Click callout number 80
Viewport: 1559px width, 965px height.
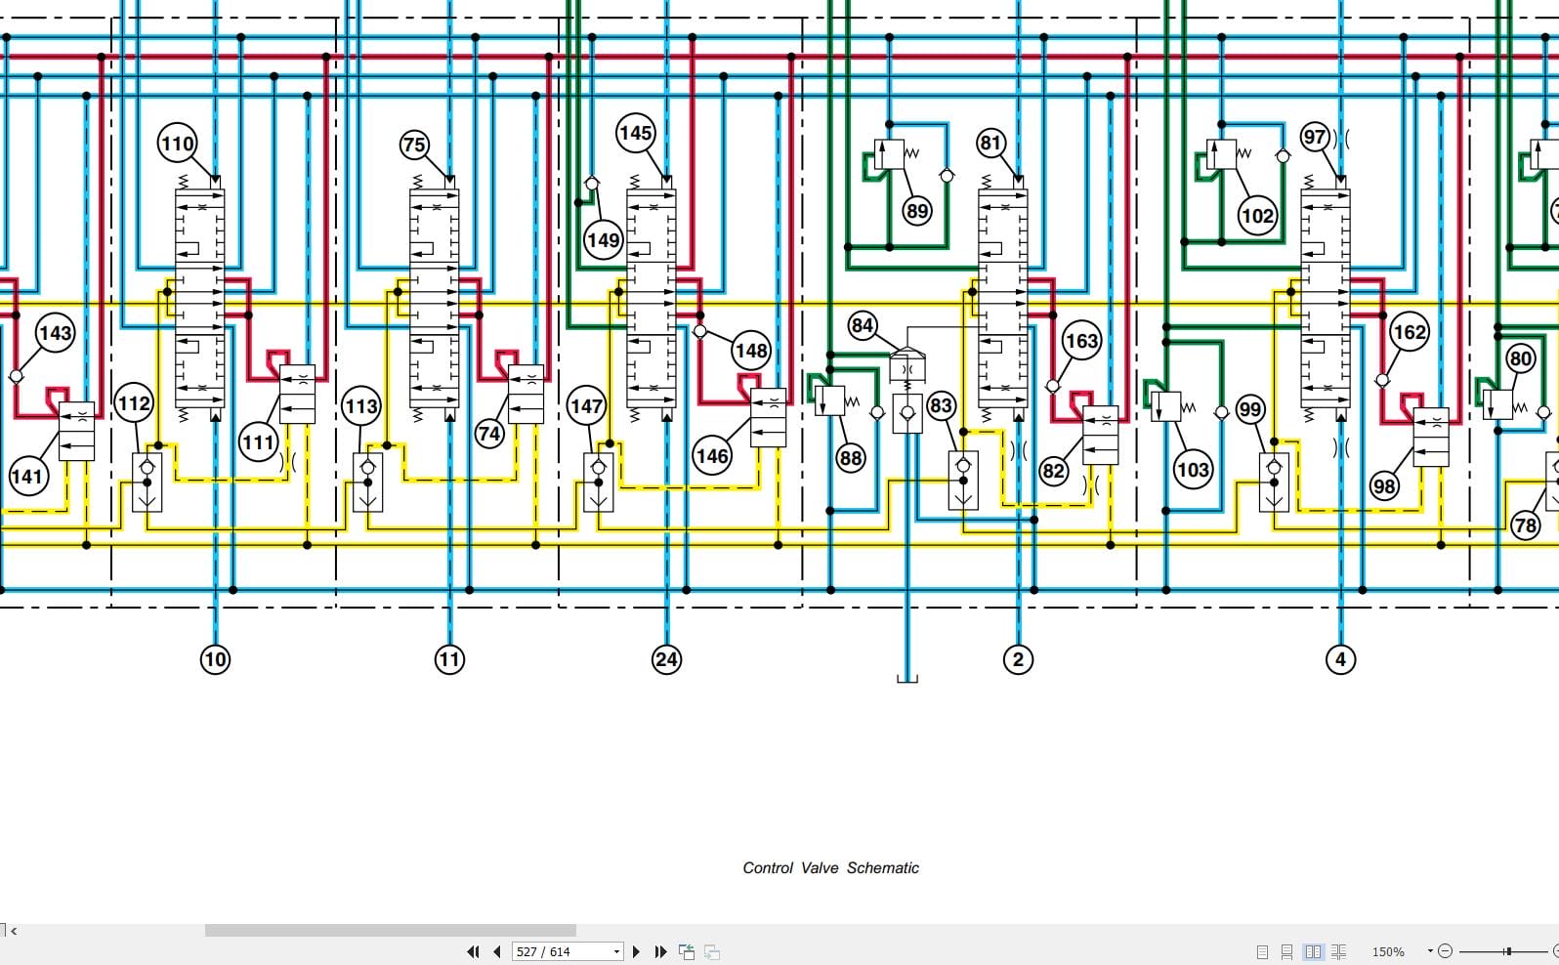pyautogui.click(x=1520, y=358)
